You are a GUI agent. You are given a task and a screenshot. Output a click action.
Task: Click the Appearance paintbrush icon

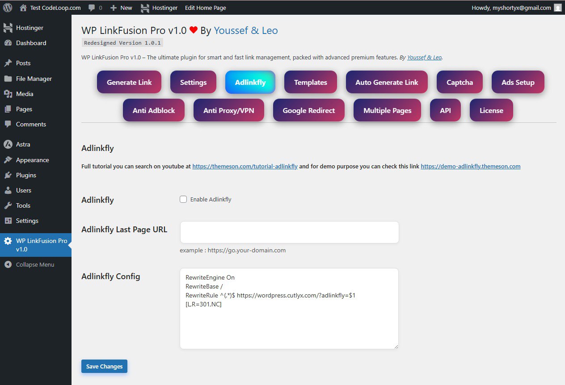(8, 160)
